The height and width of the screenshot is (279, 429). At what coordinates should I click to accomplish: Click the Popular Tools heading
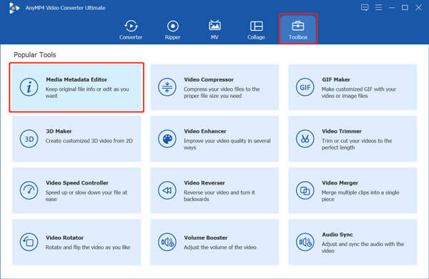pos(35,55)
